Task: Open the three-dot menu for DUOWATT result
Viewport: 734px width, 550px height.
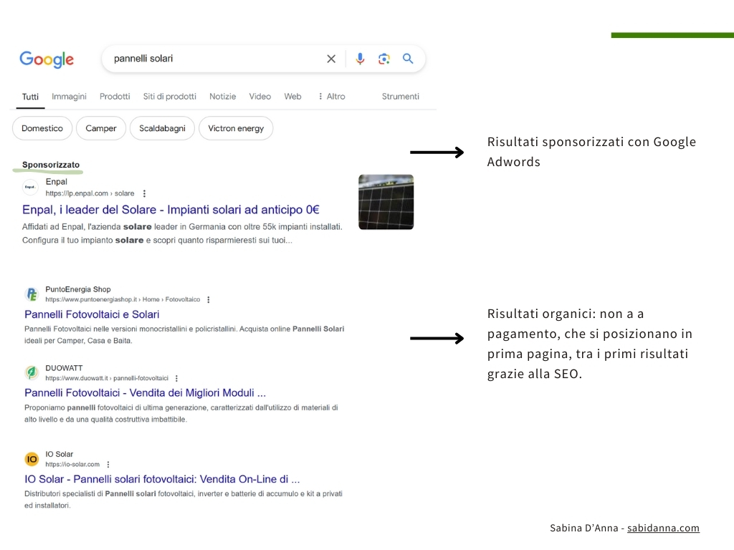Action: tap(176, 378)
